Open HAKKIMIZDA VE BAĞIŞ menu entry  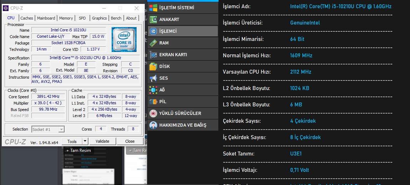[x=183, y=125]
